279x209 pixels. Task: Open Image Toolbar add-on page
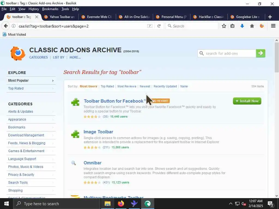coord(98,132)
